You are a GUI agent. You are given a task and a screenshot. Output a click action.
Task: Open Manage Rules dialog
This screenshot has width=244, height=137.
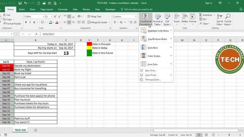[156, 80]
